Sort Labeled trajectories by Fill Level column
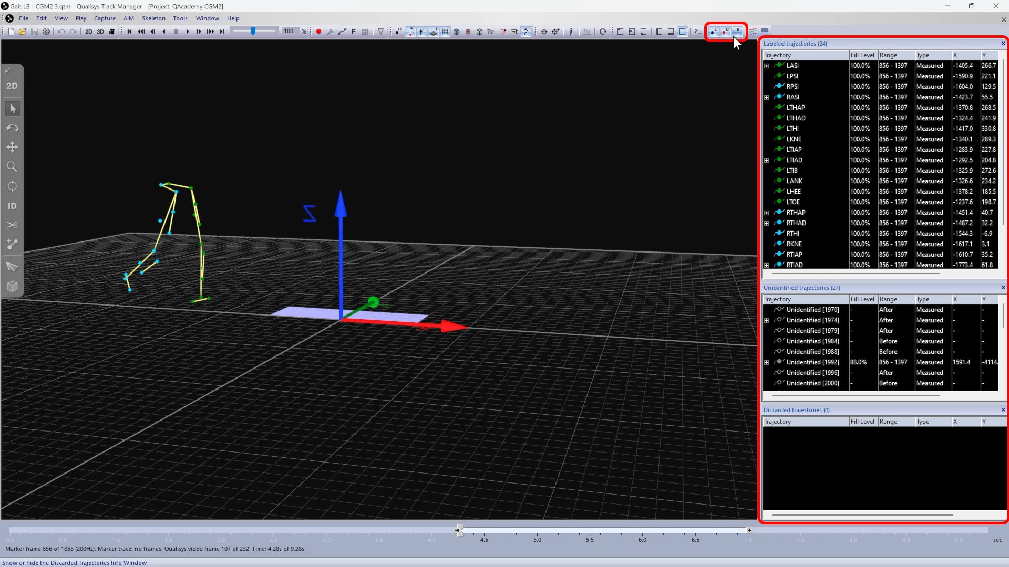Viewport: 1009px width, 567px height. click(863, 55)
